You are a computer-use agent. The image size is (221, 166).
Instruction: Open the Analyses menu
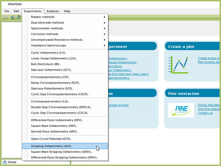click(53, 11)
